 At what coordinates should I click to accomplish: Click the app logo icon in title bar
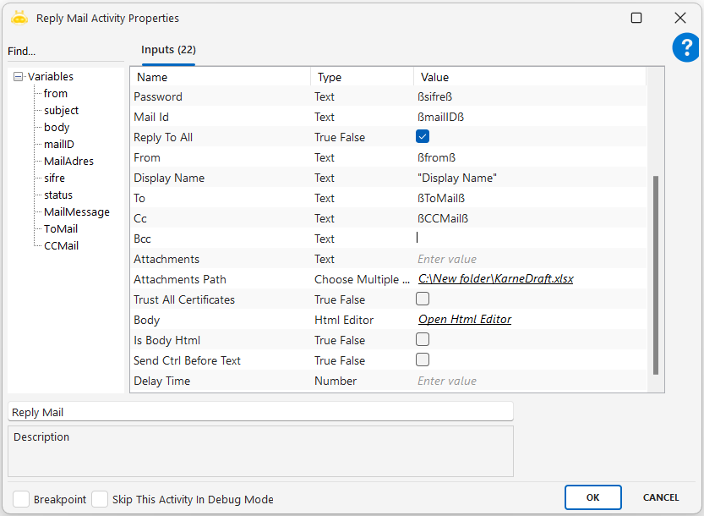19,18
